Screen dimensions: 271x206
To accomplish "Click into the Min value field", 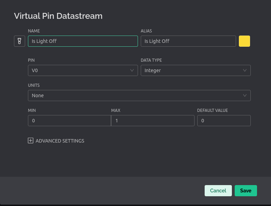I will [69, 121].
